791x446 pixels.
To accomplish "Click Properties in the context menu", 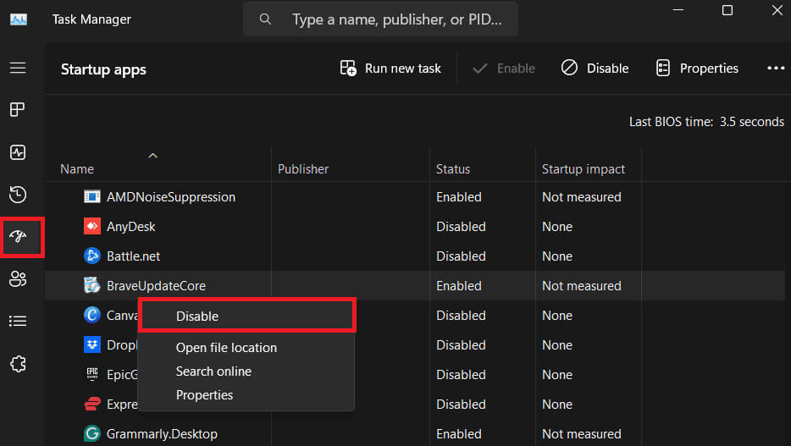I will (x=204, y=395).
